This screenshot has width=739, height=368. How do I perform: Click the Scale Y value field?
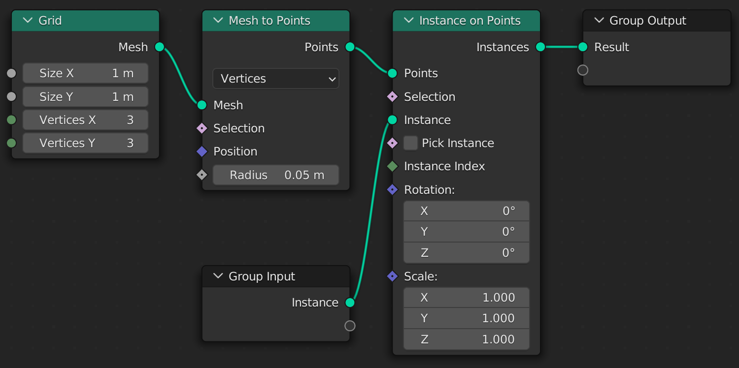467,318
